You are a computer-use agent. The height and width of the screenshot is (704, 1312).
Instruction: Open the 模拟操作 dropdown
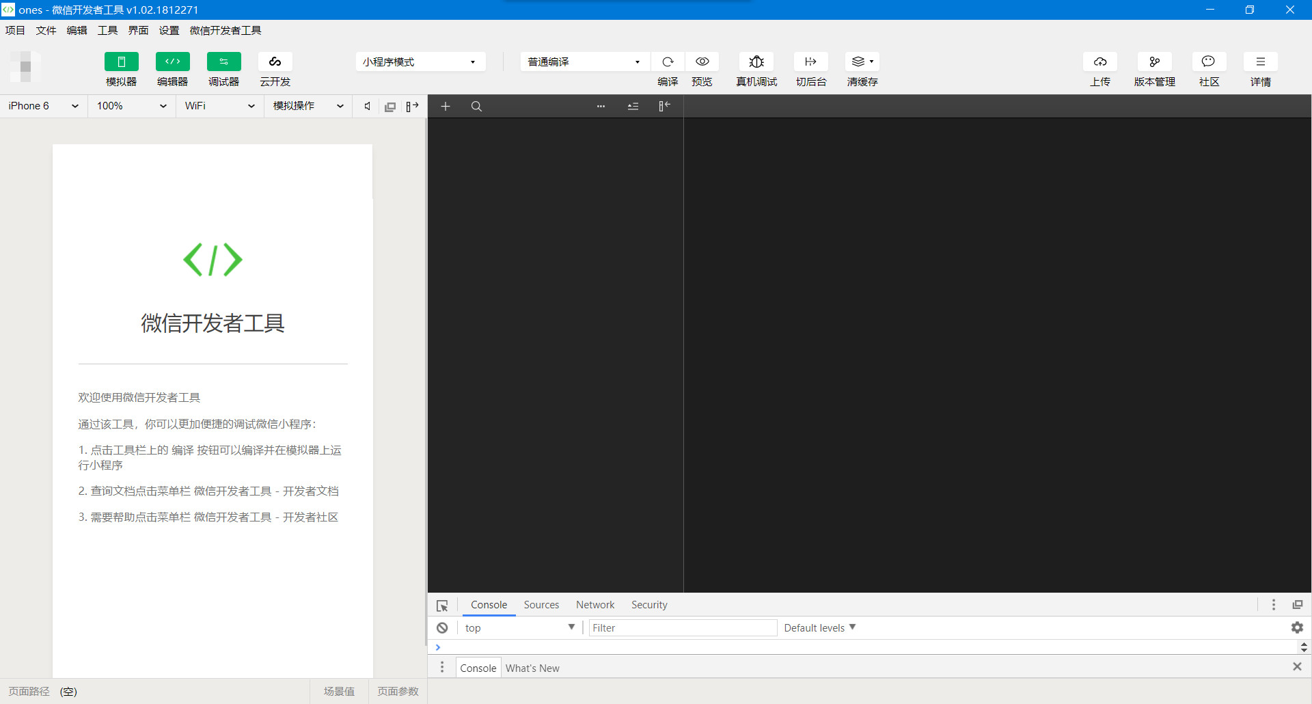[x=308, y=106]
